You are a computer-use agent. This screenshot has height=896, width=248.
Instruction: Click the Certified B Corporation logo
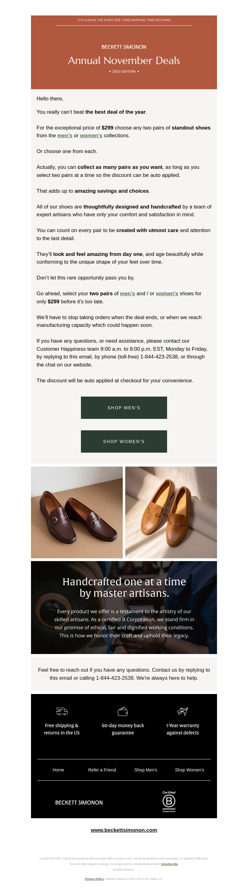point(169,802)
